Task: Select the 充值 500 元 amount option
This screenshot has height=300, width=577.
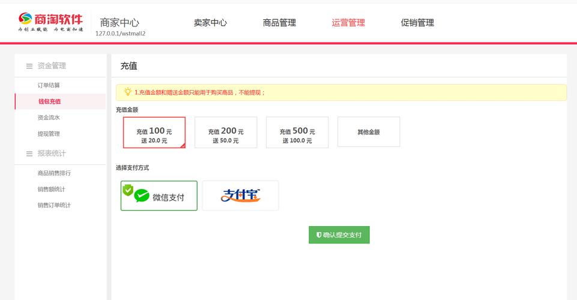Action: coord(297,133)
